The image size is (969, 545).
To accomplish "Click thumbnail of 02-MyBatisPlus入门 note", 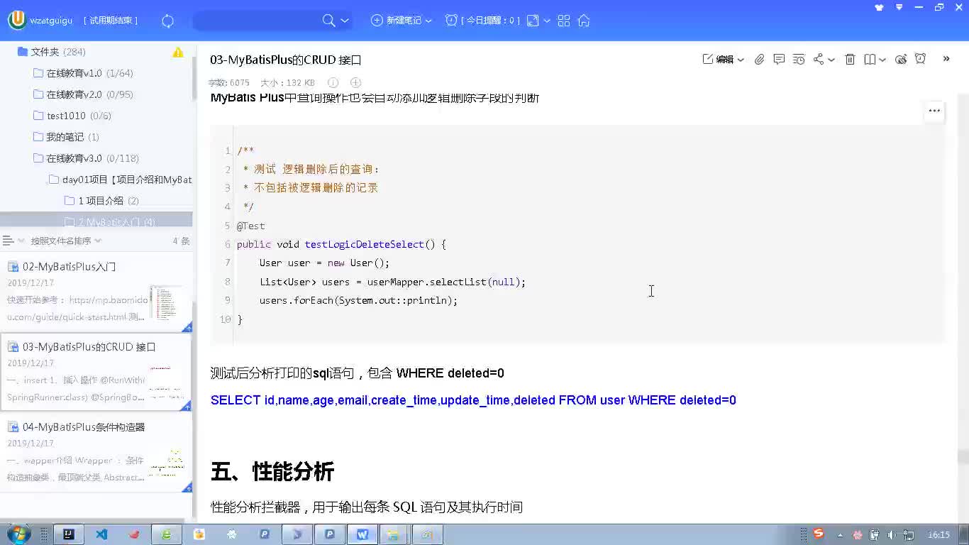I will pyautogui.click(x=167, y=302).
